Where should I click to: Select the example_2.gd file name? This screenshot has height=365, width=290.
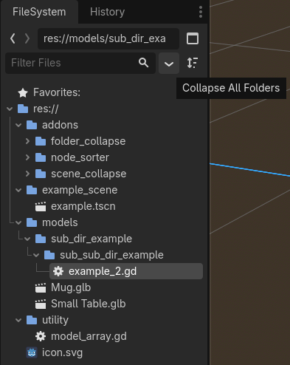point(103,271)
